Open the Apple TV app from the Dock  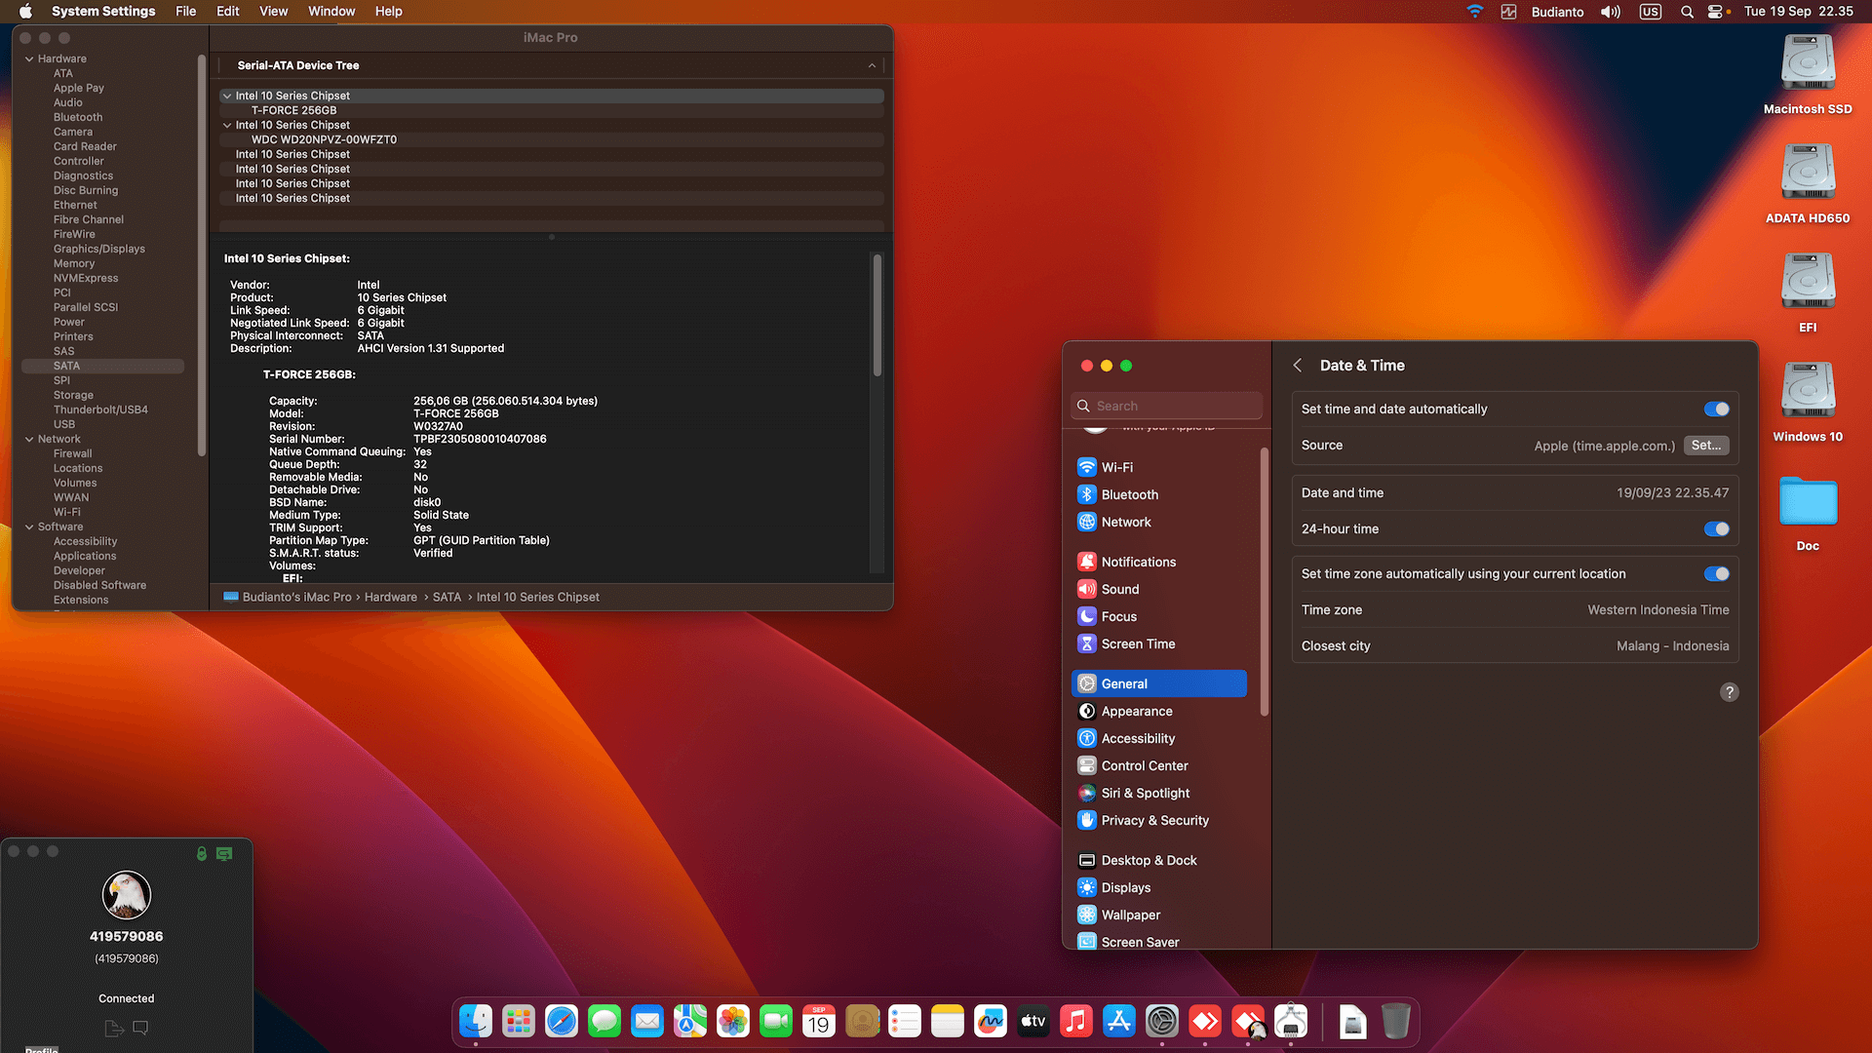click(x=1033, y=1021)
